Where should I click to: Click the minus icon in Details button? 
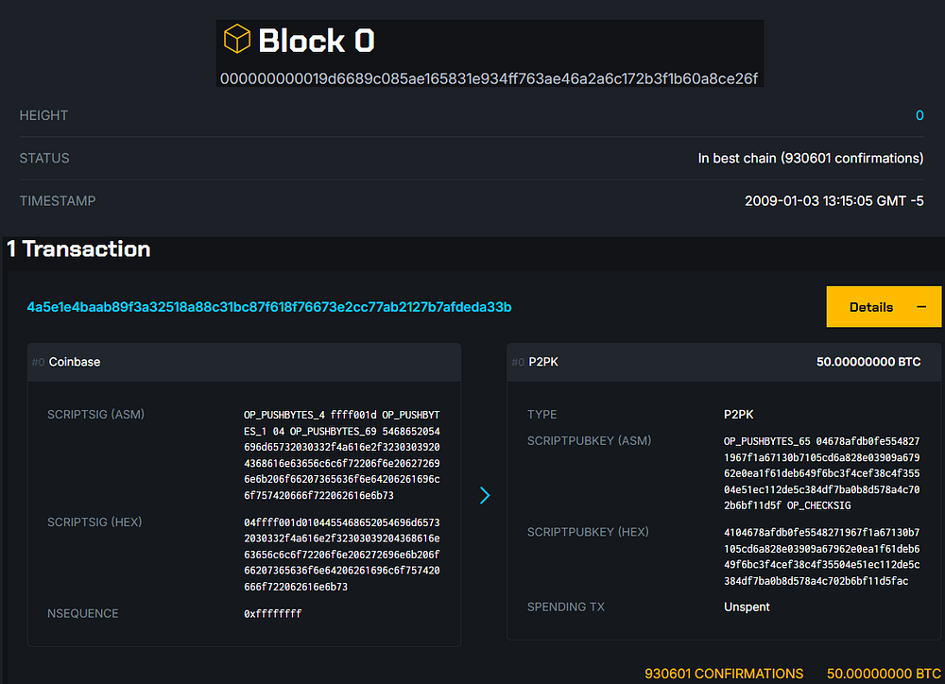tap(921, 307)
